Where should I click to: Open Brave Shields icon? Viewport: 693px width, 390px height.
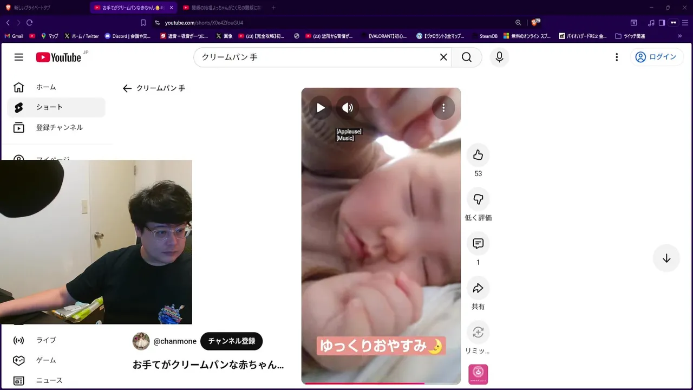pos(535,22)
